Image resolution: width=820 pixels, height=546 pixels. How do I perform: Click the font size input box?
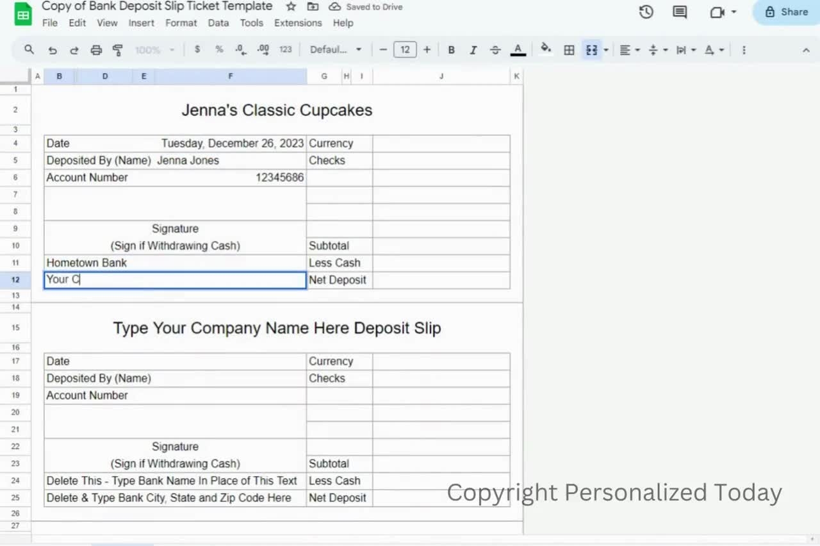click(405, 50)
